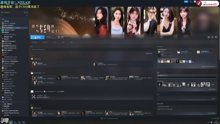Select Shape of Dreams Demo entry

pos(10,48)
